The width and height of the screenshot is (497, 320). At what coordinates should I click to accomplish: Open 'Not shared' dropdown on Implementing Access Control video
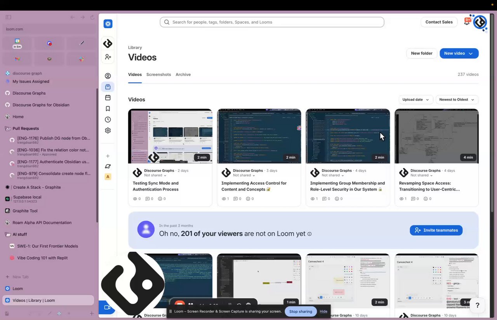[x=243, y=175]
